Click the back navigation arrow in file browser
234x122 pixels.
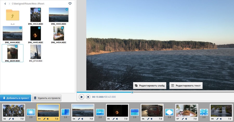tap(5, 4)
